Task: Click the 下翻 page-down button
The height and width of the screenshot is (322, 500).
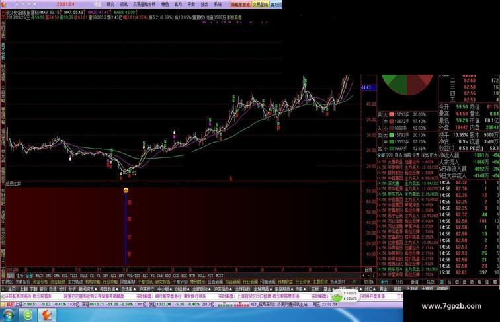Action: (33, 289)
